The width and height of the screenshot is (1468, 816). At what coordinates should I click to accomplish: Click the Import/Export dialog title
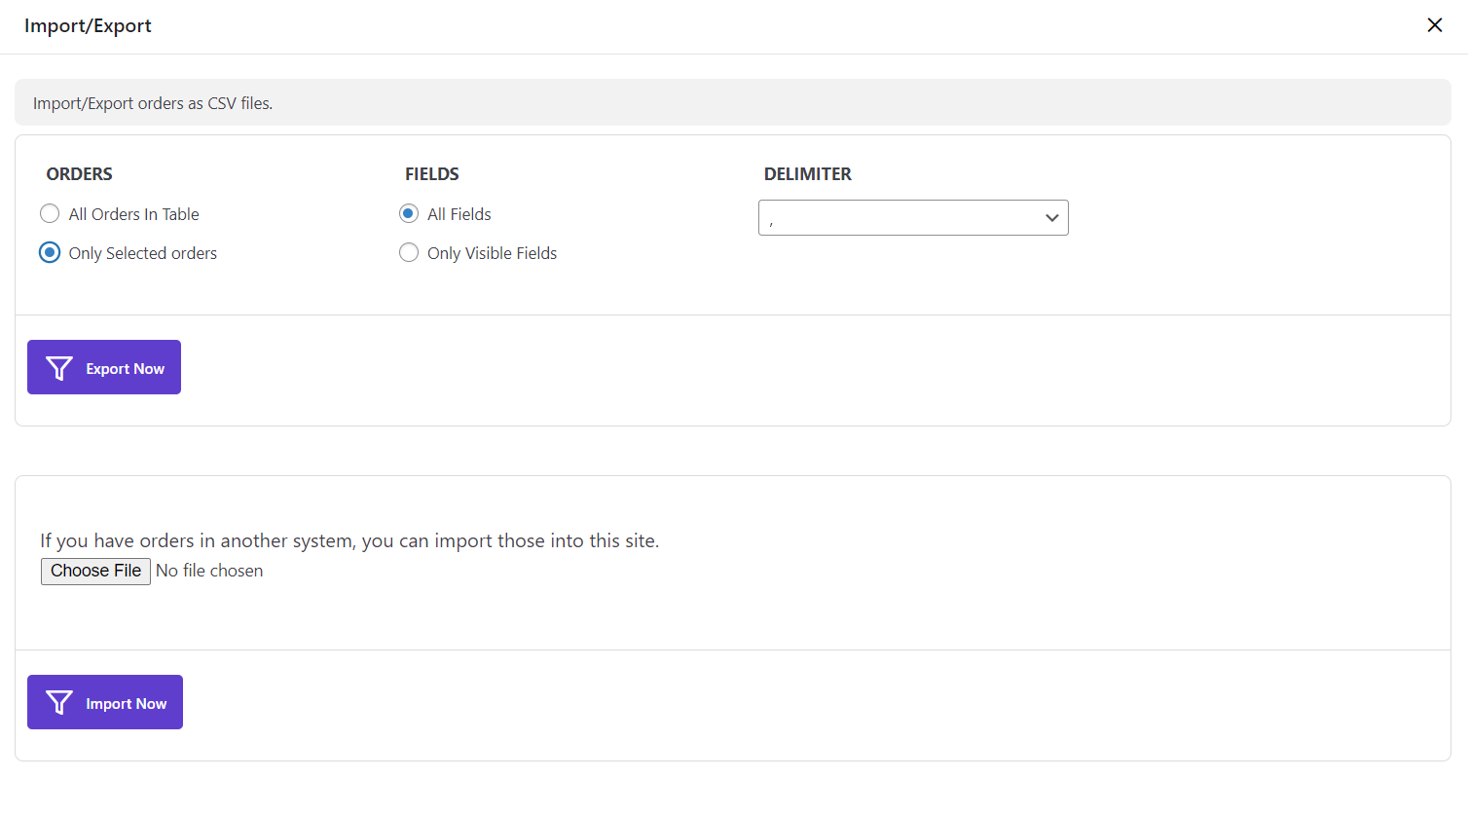pos(88,26)
